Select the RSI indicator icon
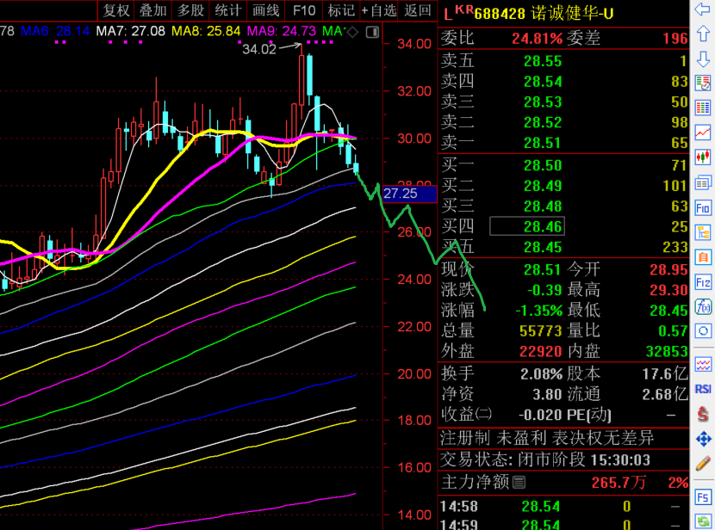This screenshot has height=530, width=715. click(703, 389)
